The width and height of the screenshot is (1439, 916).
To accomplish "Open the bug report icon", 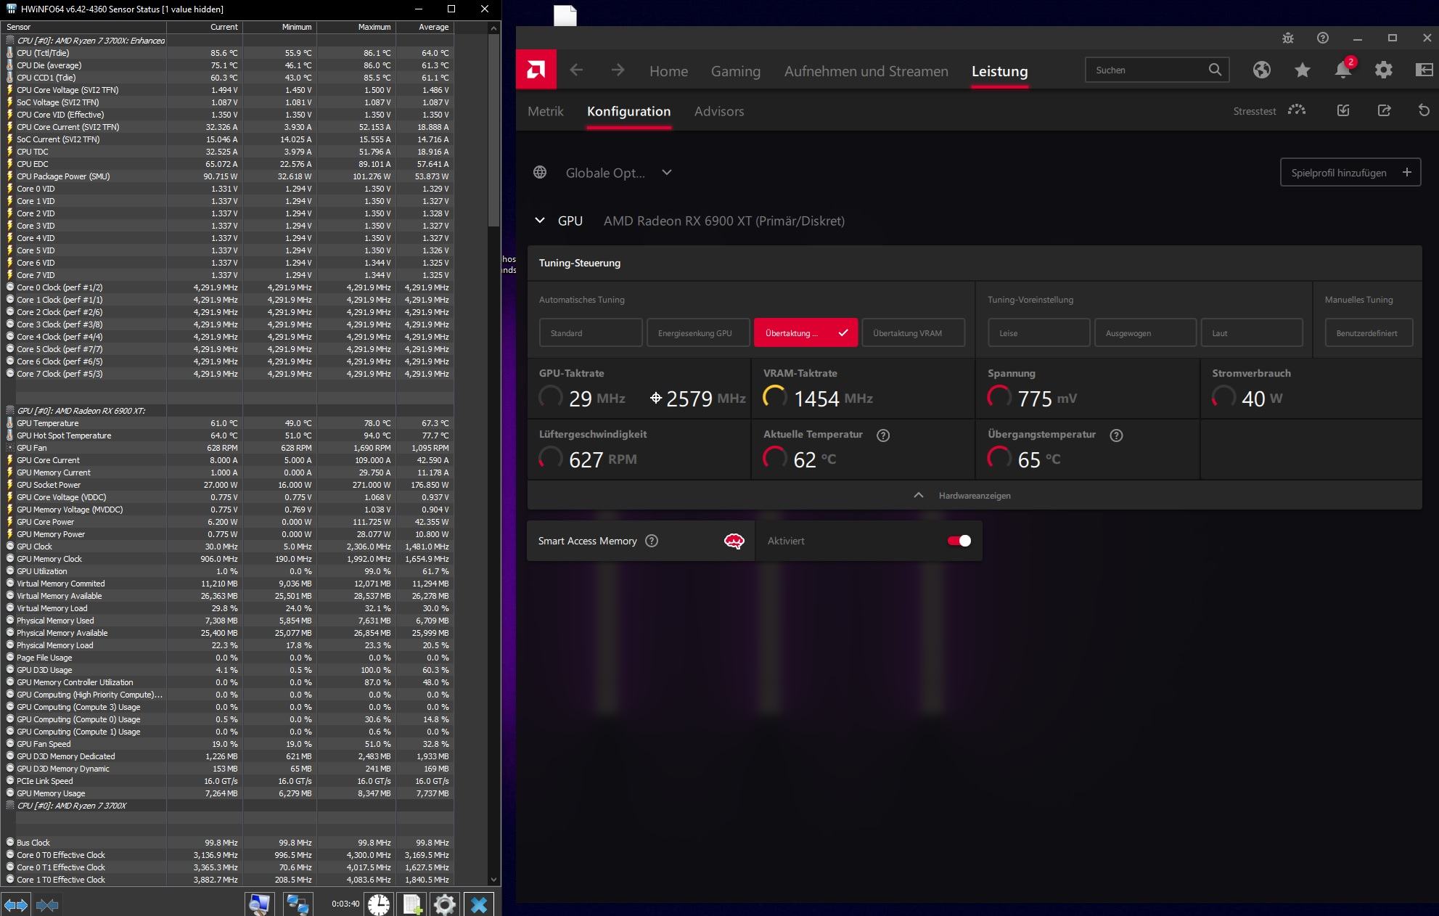I will click(1288, 38).
